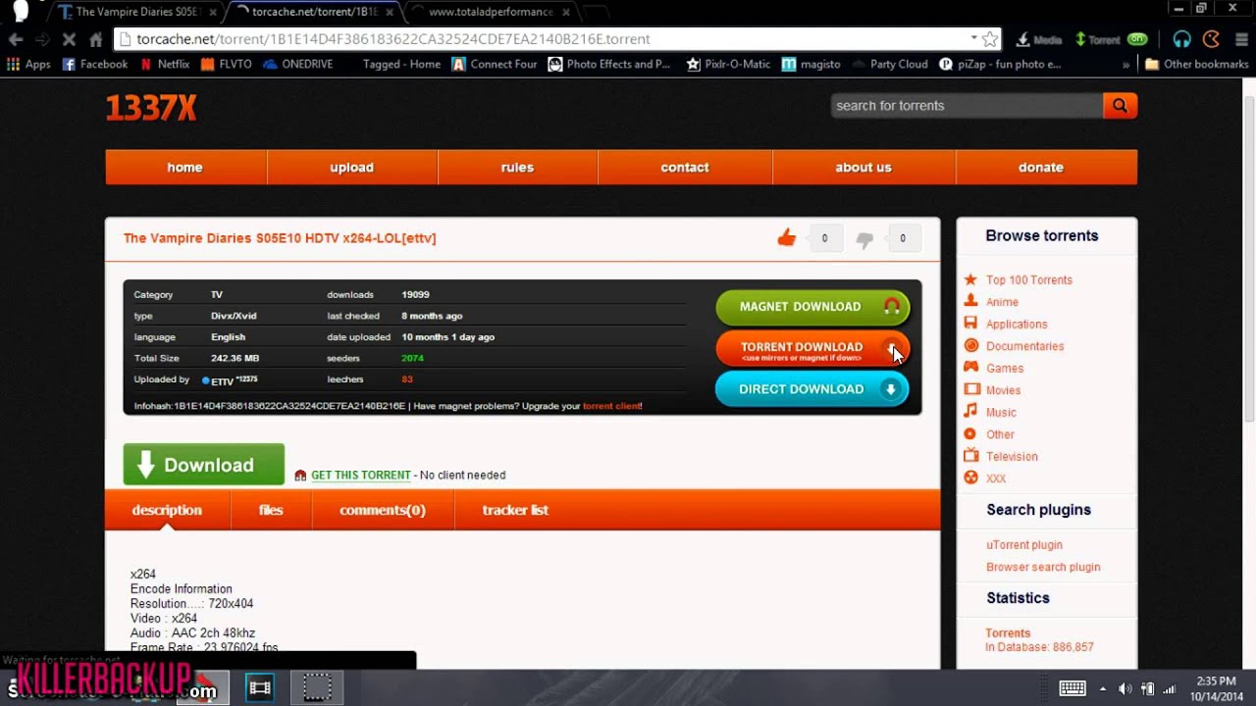Click the DIRECT DOWNLOAD button
This screenshot has height=706, width=1256.
(812, 389)
